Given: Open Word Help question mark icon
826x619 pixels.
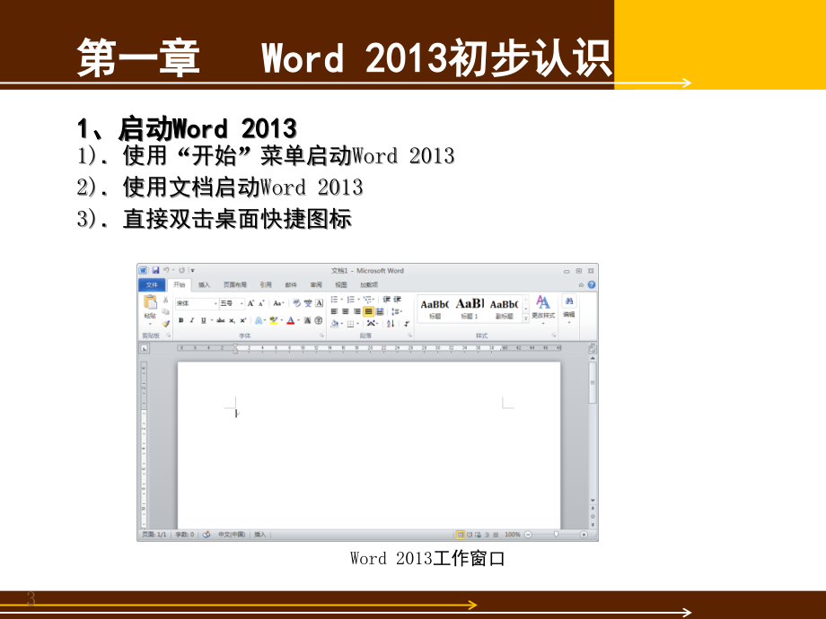Looking at the screenshot, I should [592, 284].
